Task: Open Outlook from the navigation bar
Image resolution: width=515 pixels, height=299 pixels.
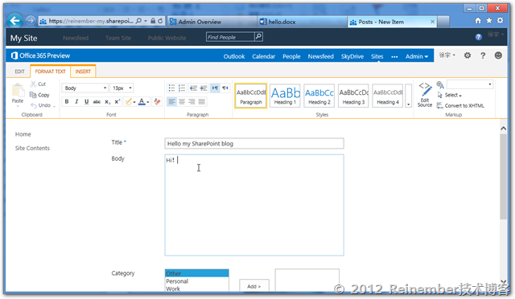Action: click(234, 56)
